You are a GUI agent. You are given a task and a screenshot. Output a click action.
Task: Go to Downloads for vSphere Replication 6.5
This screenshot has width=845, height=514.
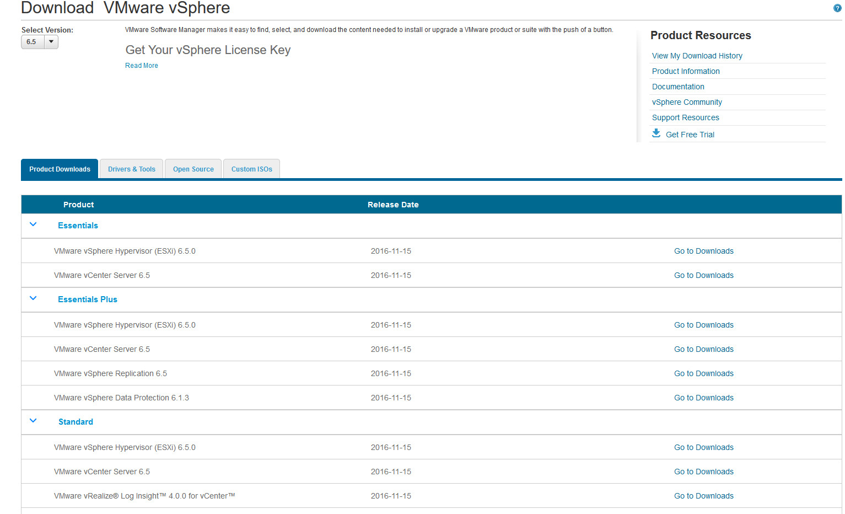click(x=704, y=373)
